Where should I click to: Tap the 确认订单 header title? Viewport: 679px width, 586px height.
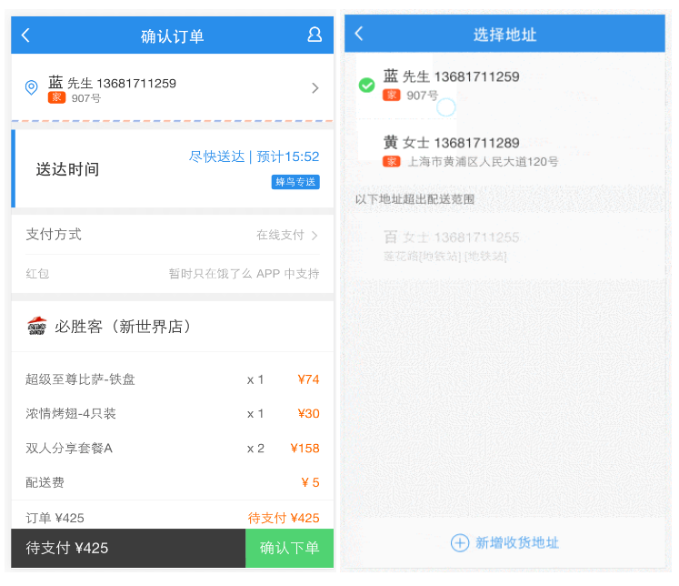[173, 36]
